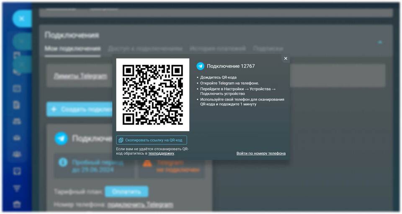Click the Telegram logo in the connection card
The height and width of the screenshot is (214, 402).
pyautogui.click(x=61, y=138)
